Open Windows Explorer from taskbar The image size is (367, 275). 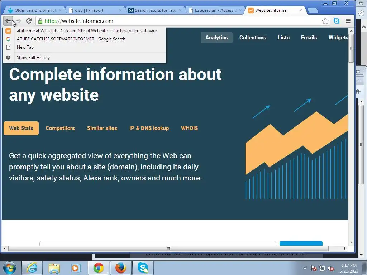[54, 268]
